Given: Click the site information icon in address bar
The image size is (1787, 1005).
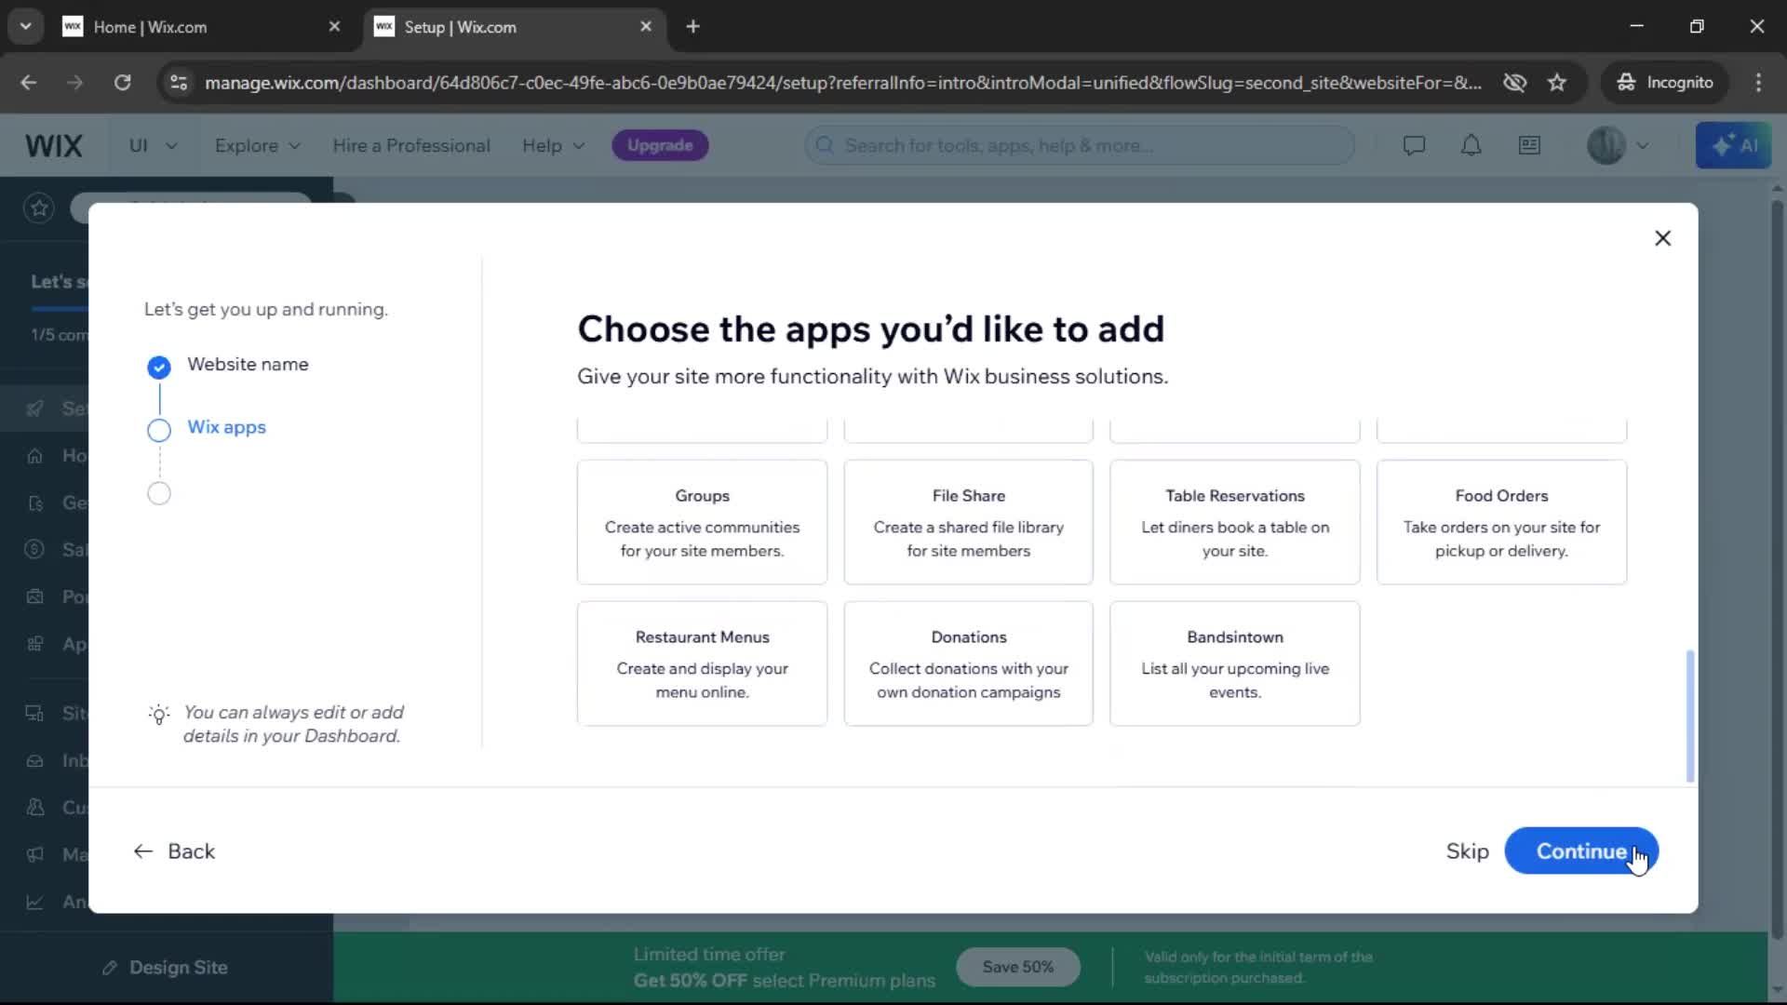Looking at the screenshot, I should pos(179,83).
